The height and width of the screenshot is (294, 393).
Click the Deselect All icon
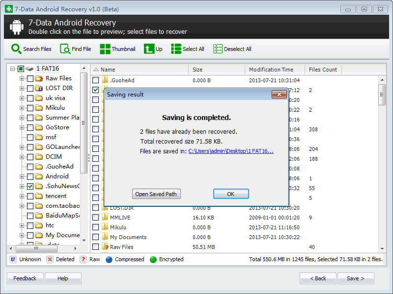(218, 49)
